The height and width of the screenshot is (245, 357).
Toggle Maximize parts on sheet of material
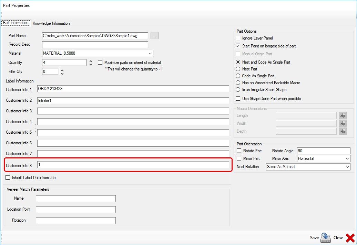pyautogui.click(x=100, y=63)
